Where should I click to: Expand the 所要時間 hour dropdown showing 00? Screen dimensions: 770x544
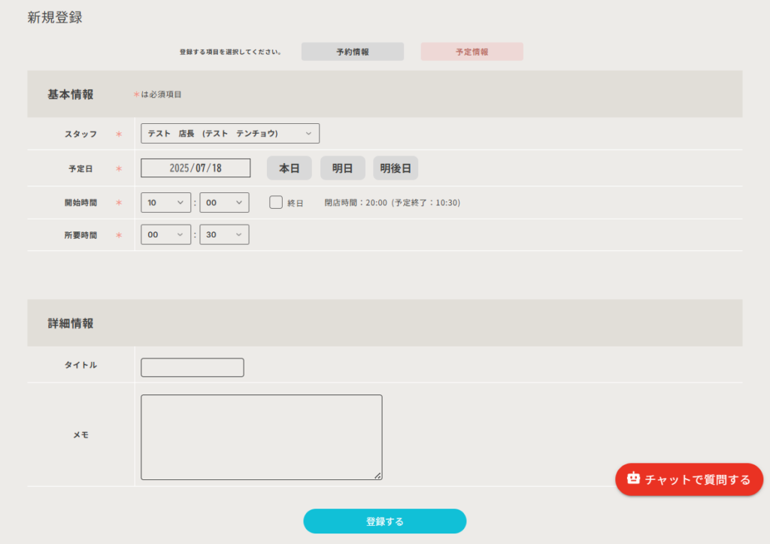click(x=166, y=235)
